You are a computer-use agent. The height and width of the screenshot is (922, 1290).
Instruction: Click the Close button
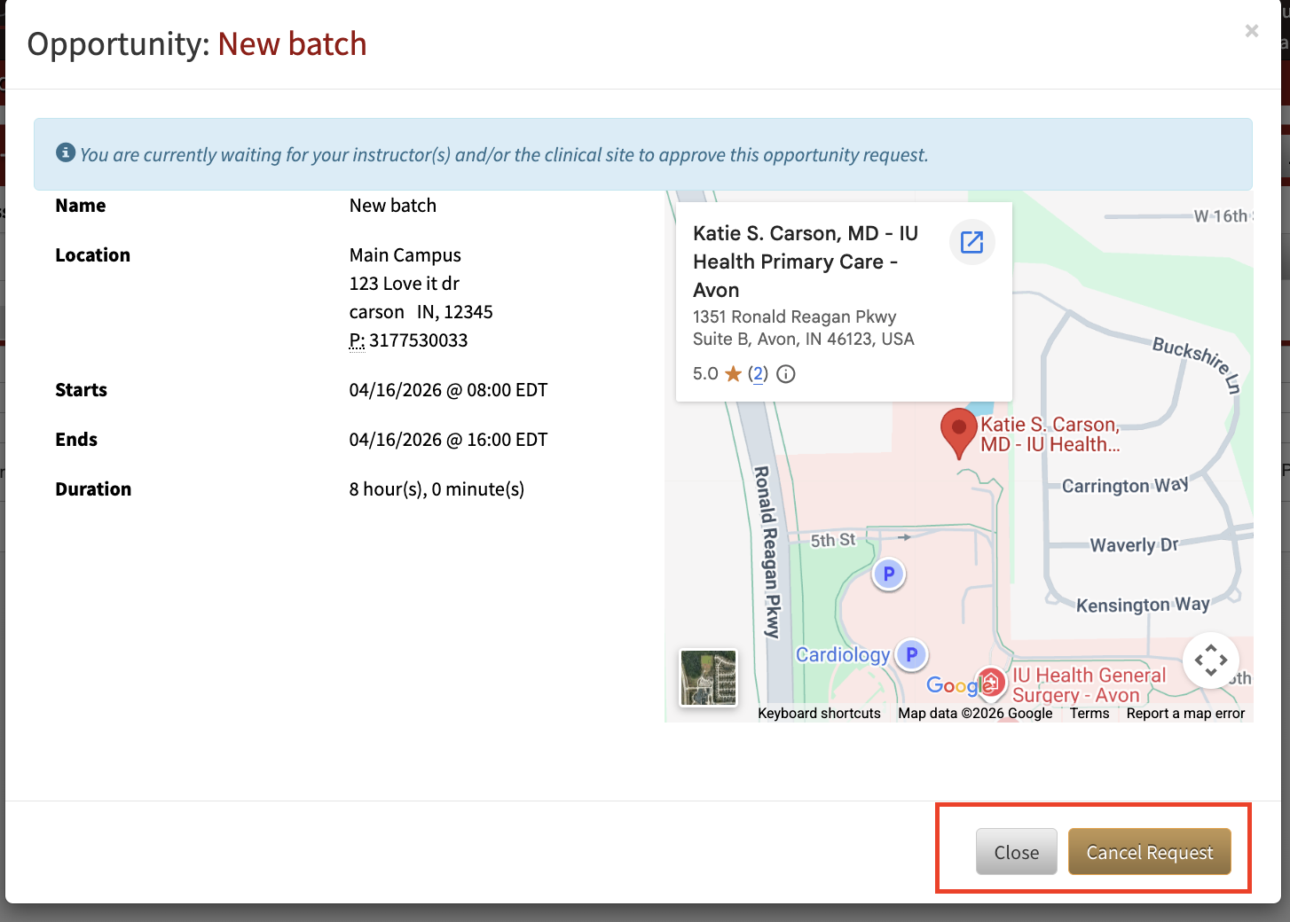pyautogui.click(x=1017, y=852)
